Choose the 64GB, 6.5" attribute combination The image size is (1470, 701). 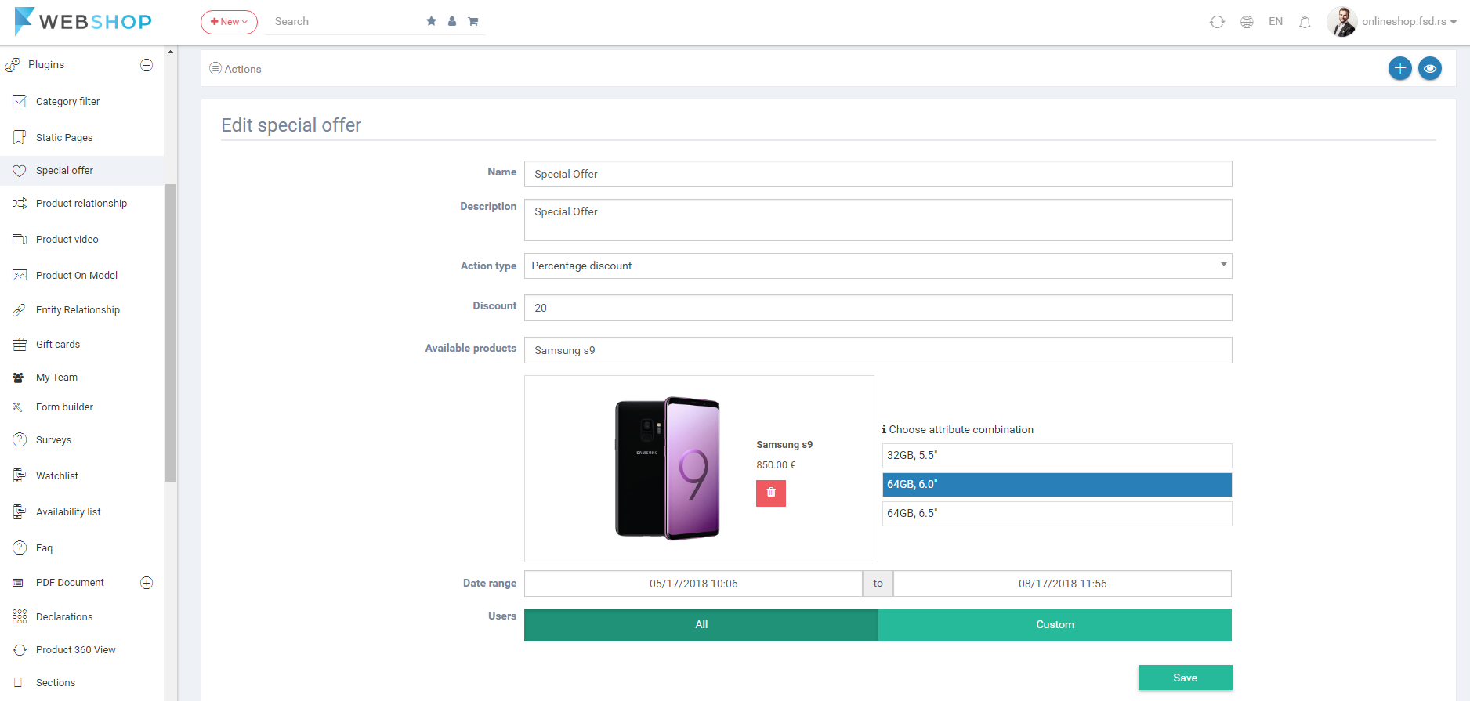1057,513
